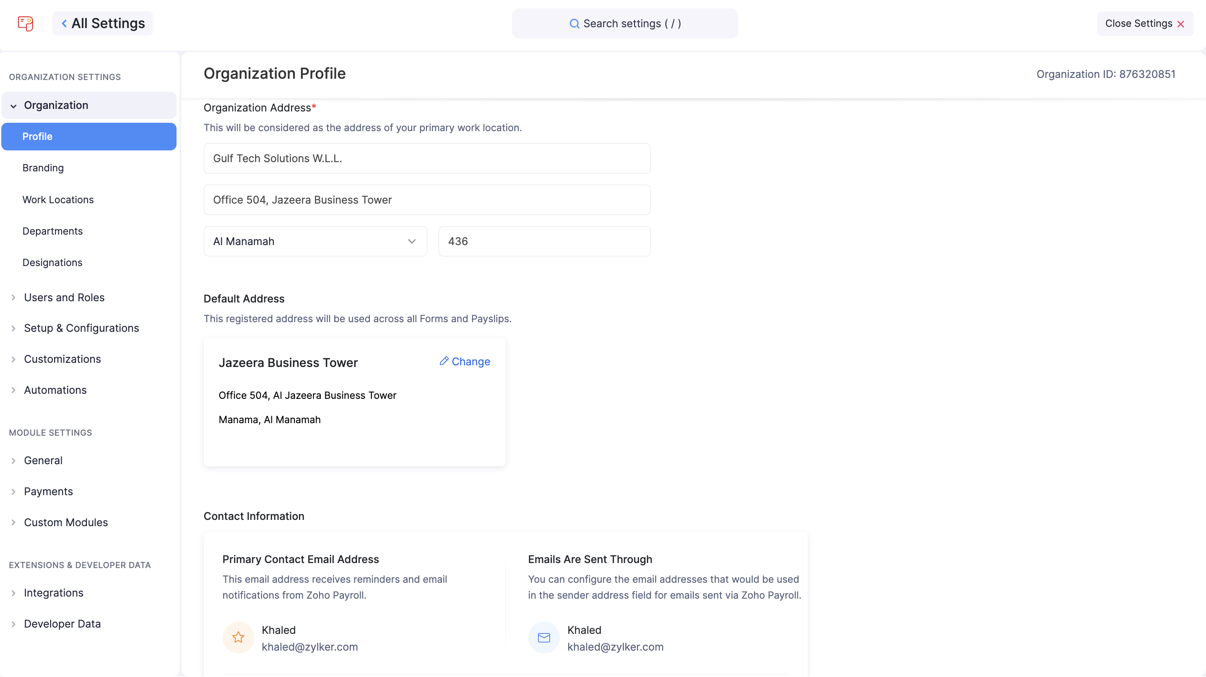Click the search magnifier icon in settings search
Screen dimensions: 1206x677
click(574, 23)
